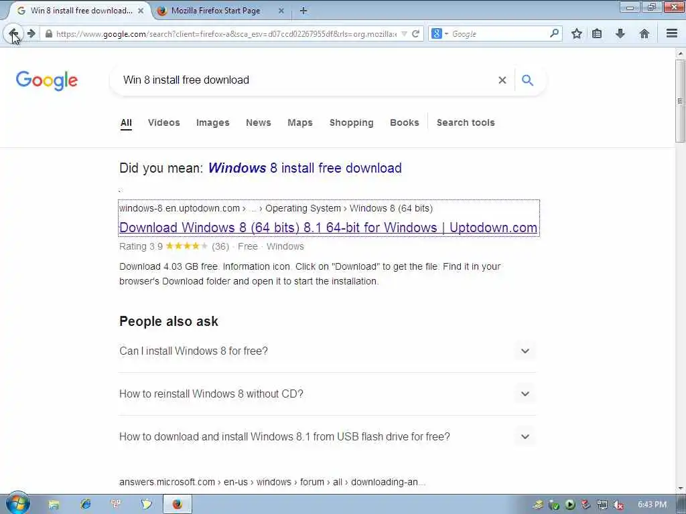Viewport: 686px width, 514px height.
Task: Switch to News results
Action: coord(258,123)
